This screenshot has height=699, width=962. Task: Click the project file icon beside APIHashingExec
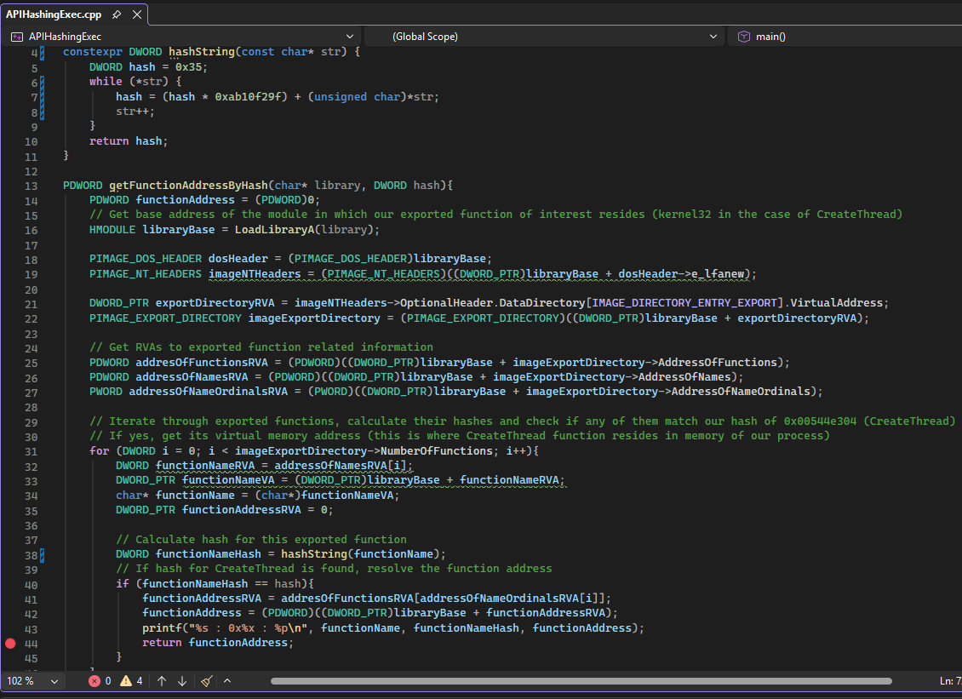pos(17,37)
